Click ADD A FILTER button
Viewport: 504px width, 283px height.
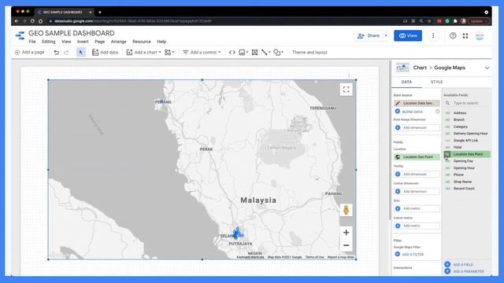pos(409,254)
